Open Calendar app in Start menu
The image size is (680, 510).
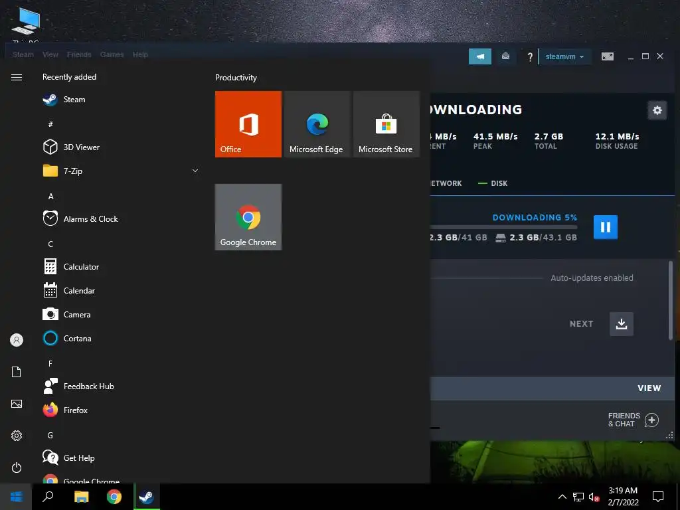pos(69,291)
